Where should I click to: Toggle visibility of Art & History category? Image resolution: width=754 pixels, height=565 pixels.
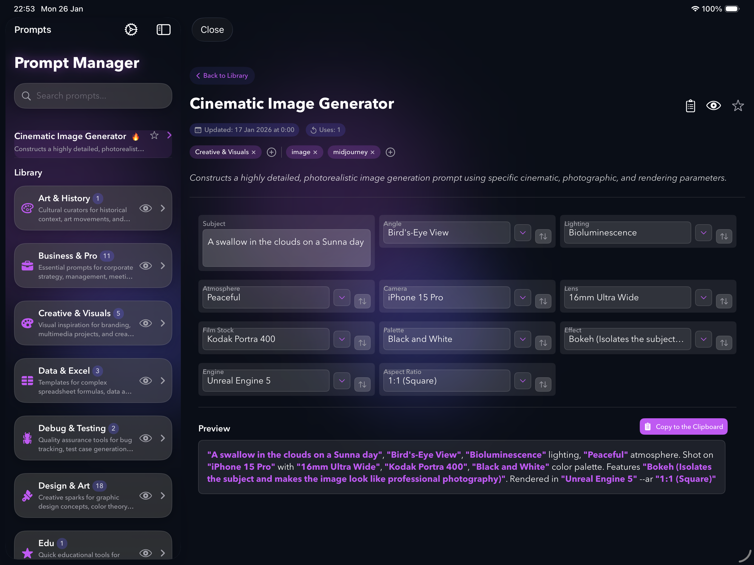(145, 208)
